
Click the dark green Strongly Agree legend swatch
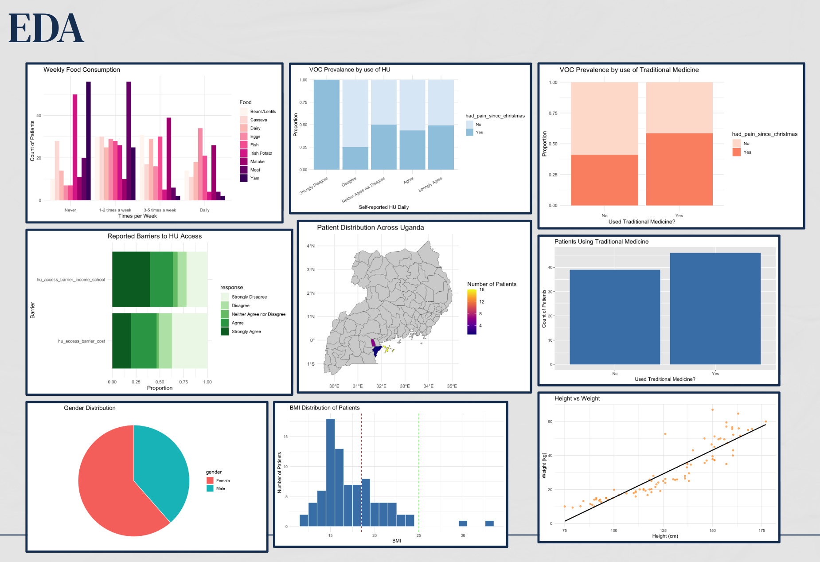pyautogui.click(x=225, y=332)
